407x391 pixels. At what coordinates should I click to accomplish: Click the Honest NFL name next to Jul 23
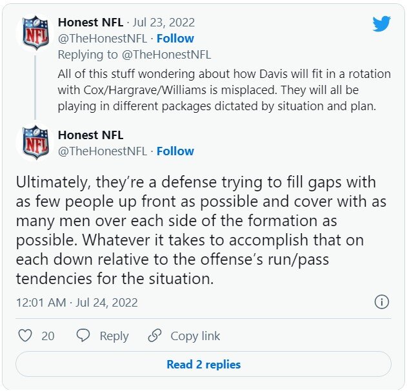(x=90, y=23)
